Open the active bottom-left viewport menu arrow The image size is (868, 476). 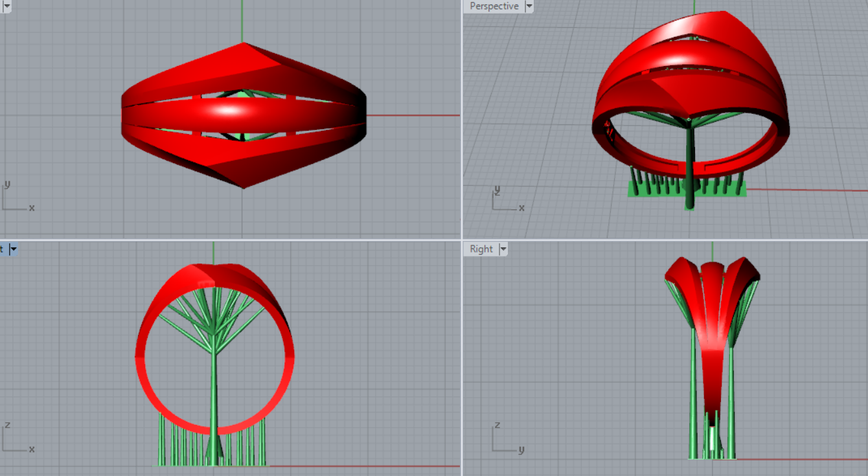point(13,249)
